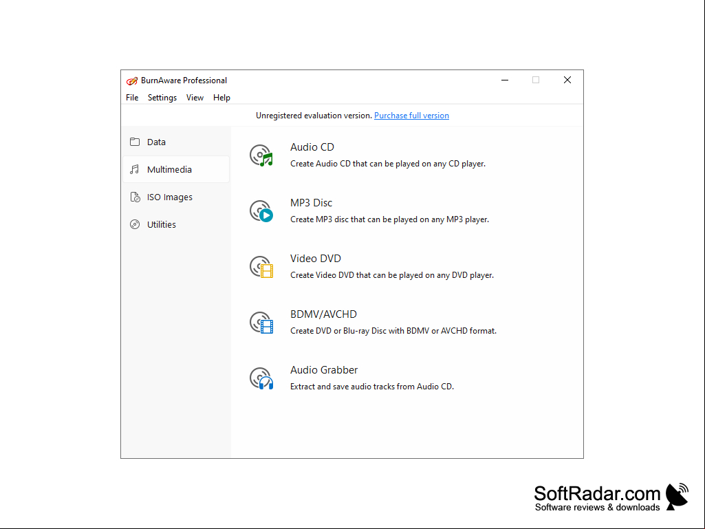
Task: Click "Create MP3 disc that can be played" description
Action: click(x=390, y=219)
